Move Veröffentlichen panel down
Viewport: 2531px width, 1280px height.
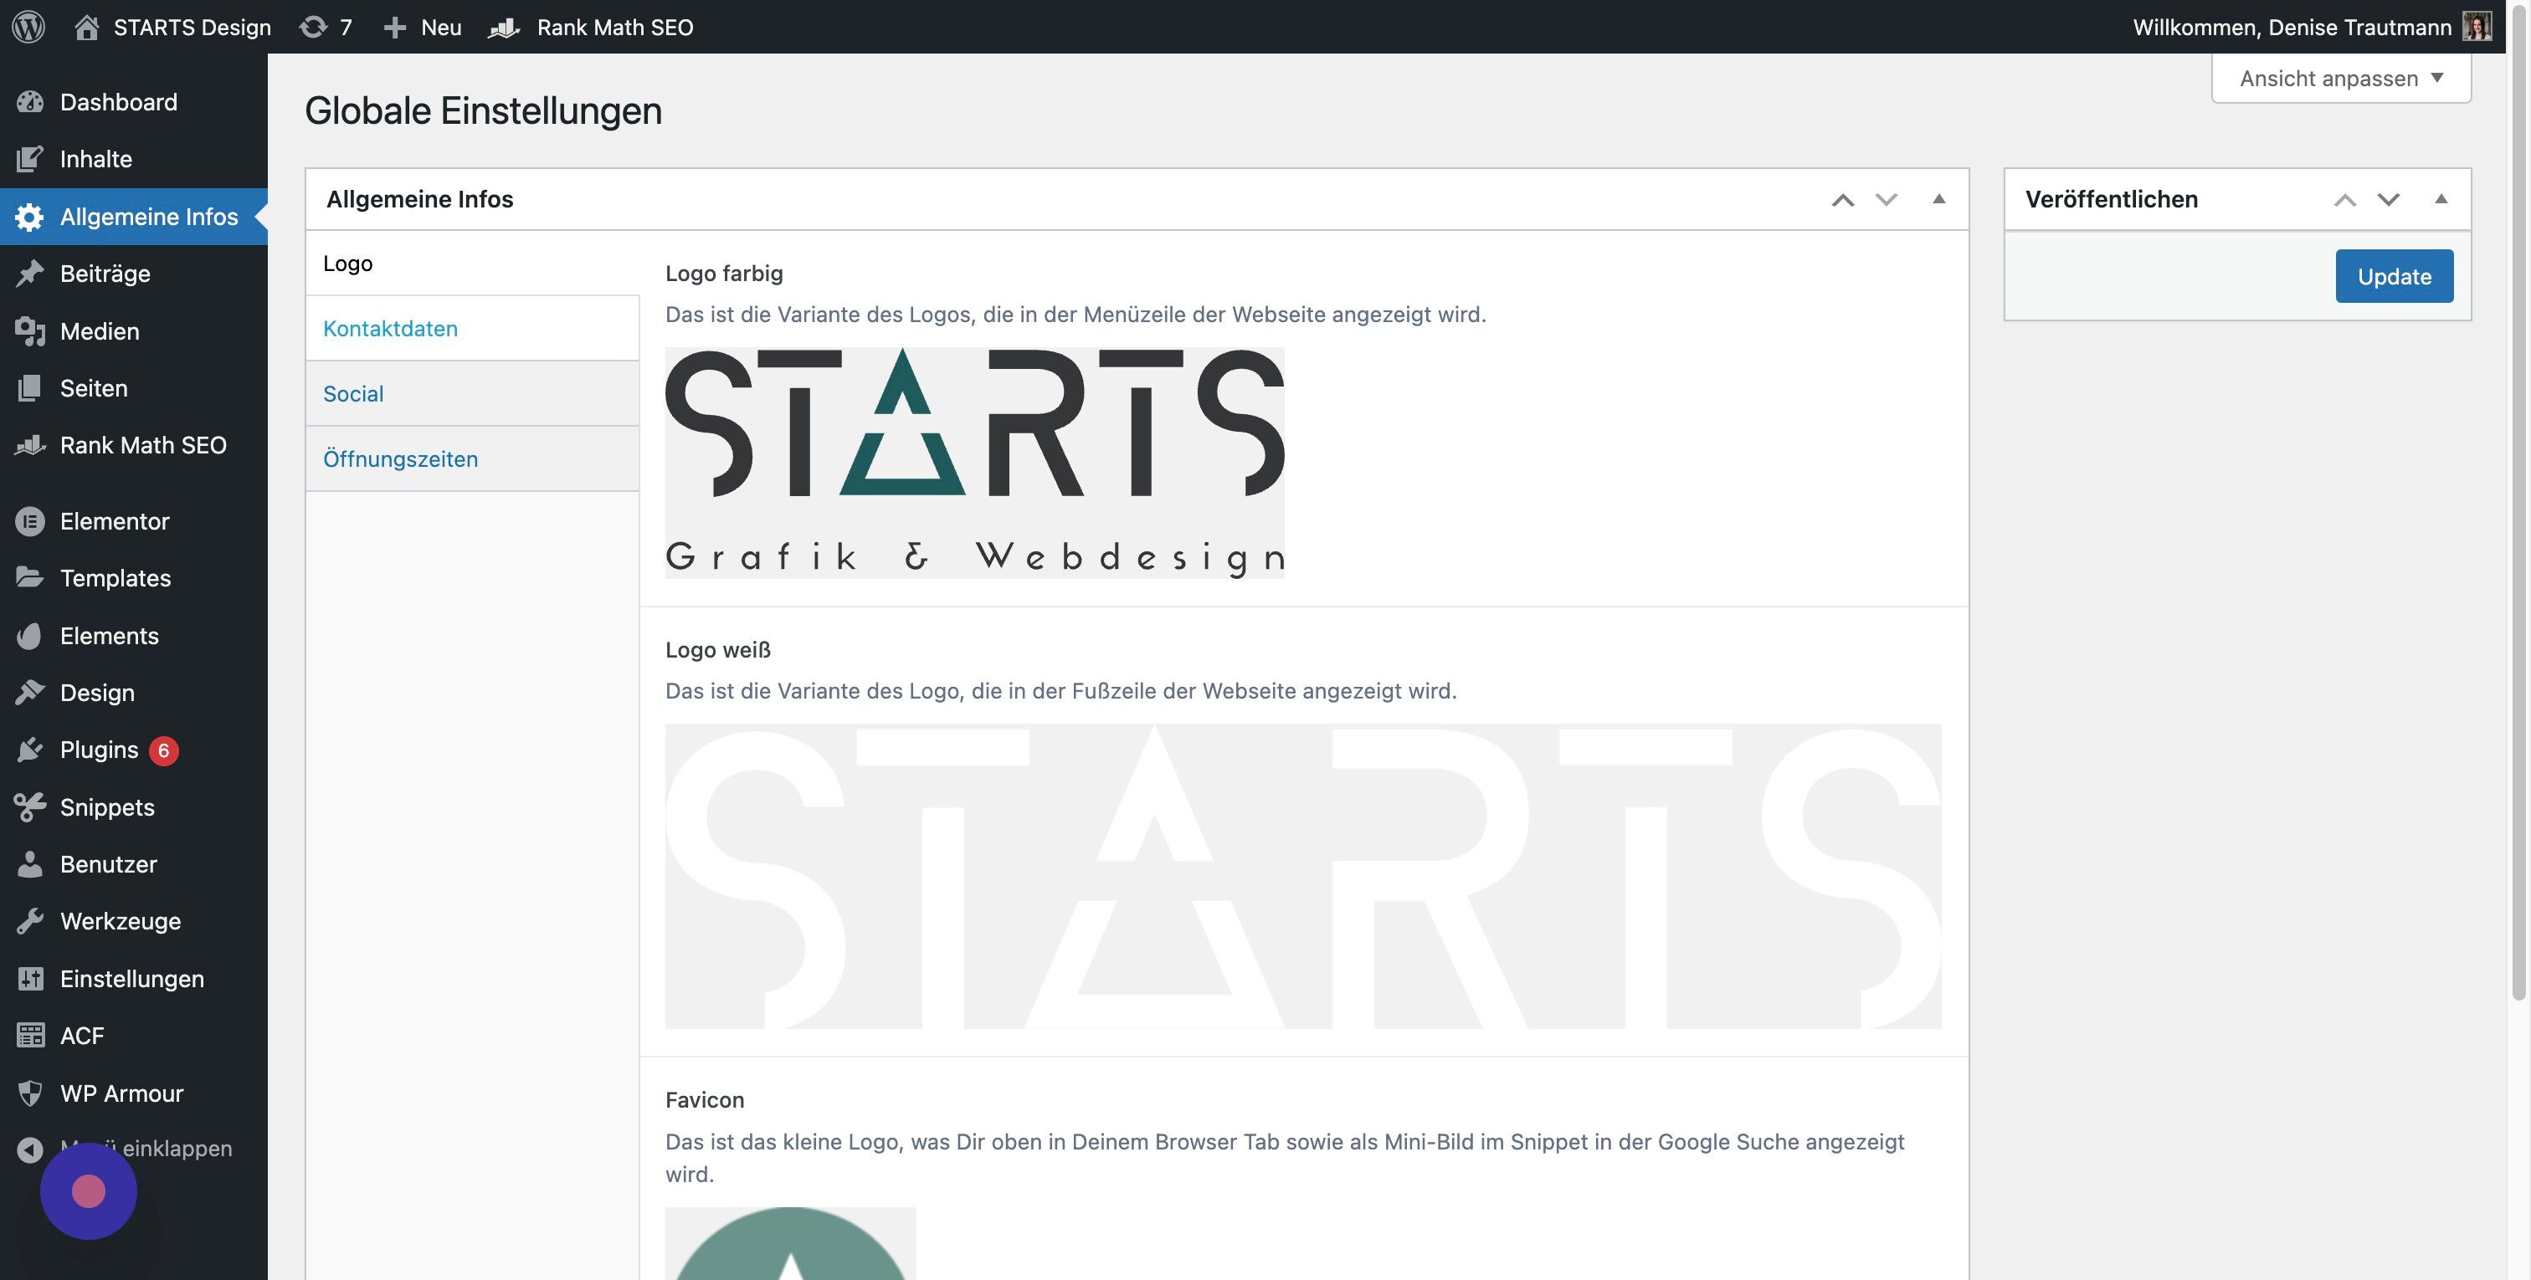[2388, 199]
